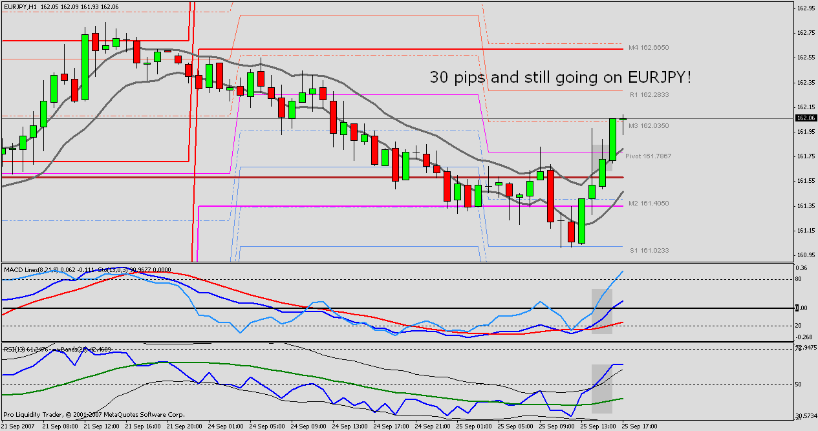The image size is (818, 431).
Task: Click the 24 Sep 01:00 time axis label
Action: pyautogui.click(x=226, y=426)
